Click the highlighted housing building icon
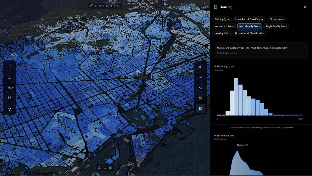The height and width of the screenshot is (176, 312). coord(200,109)
